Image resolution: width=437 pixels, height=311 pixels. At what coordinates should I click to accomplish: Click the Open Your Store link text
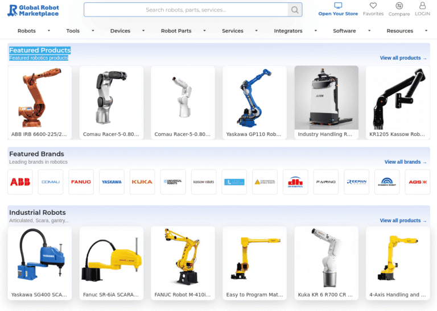pyautogui.click(x=338, y=14)
